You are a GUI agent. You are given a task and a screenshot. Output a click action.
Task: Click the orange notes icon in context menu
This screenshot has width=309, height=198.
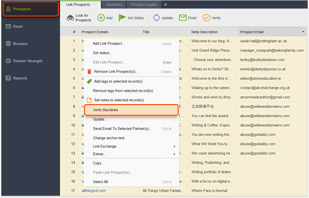pos(89,100)
